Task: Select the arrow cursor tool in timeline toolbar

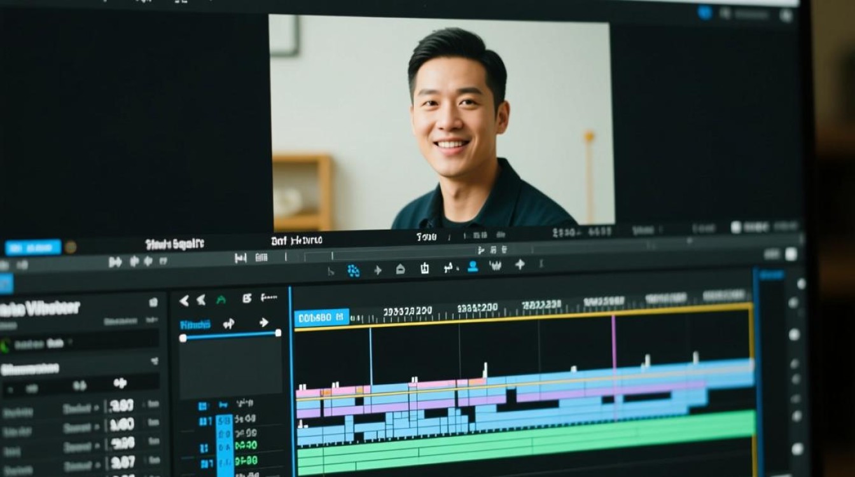Action: point(331,272)
